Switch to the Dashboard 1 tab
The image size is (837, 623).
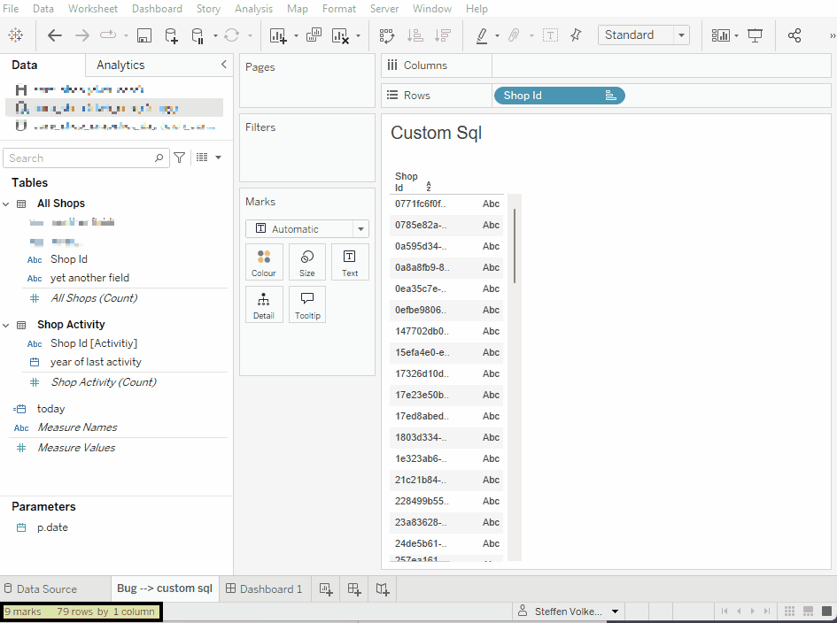point(264,588)
